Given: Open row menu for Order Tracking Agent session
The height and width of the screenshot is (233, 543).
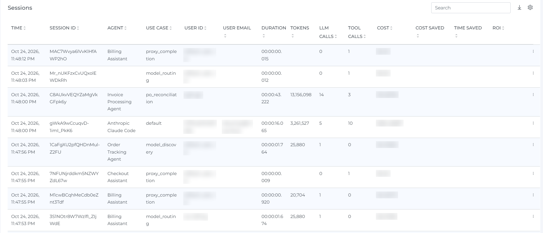Looking at the screenshot, I should pos(533,145).
